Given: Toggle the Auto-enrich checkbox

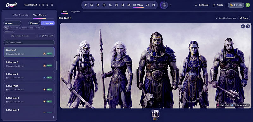Looking at the screenshot, I should click(x=40, y=36).
